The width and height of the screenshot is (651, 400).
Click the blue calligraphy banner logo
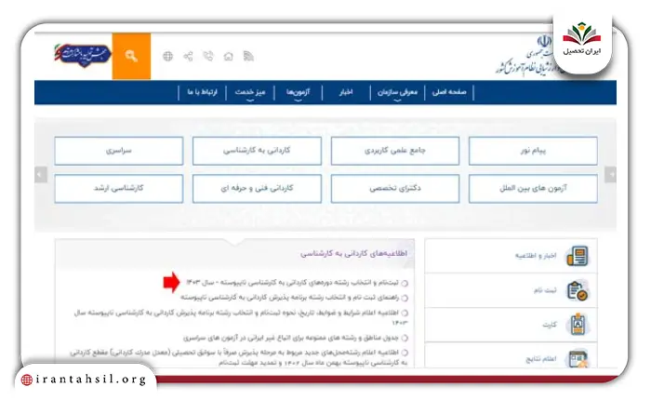click(83, 54)
